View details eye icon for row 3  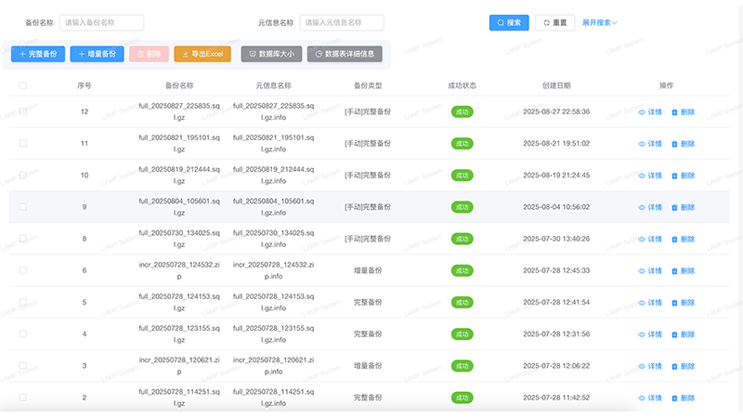[x=642, y=366]
